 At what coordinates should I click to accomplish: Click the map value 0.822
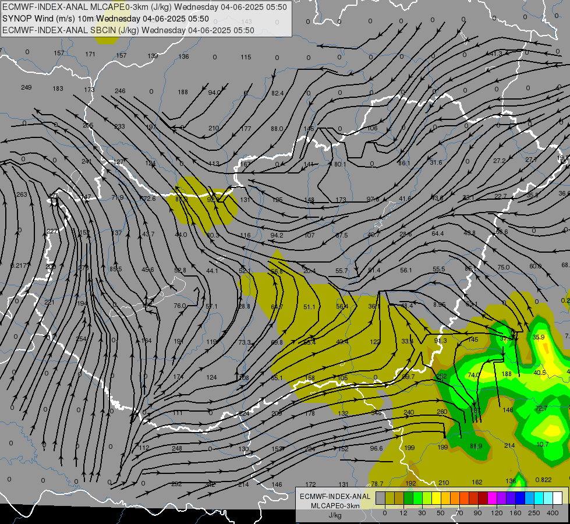coord(543,480)
